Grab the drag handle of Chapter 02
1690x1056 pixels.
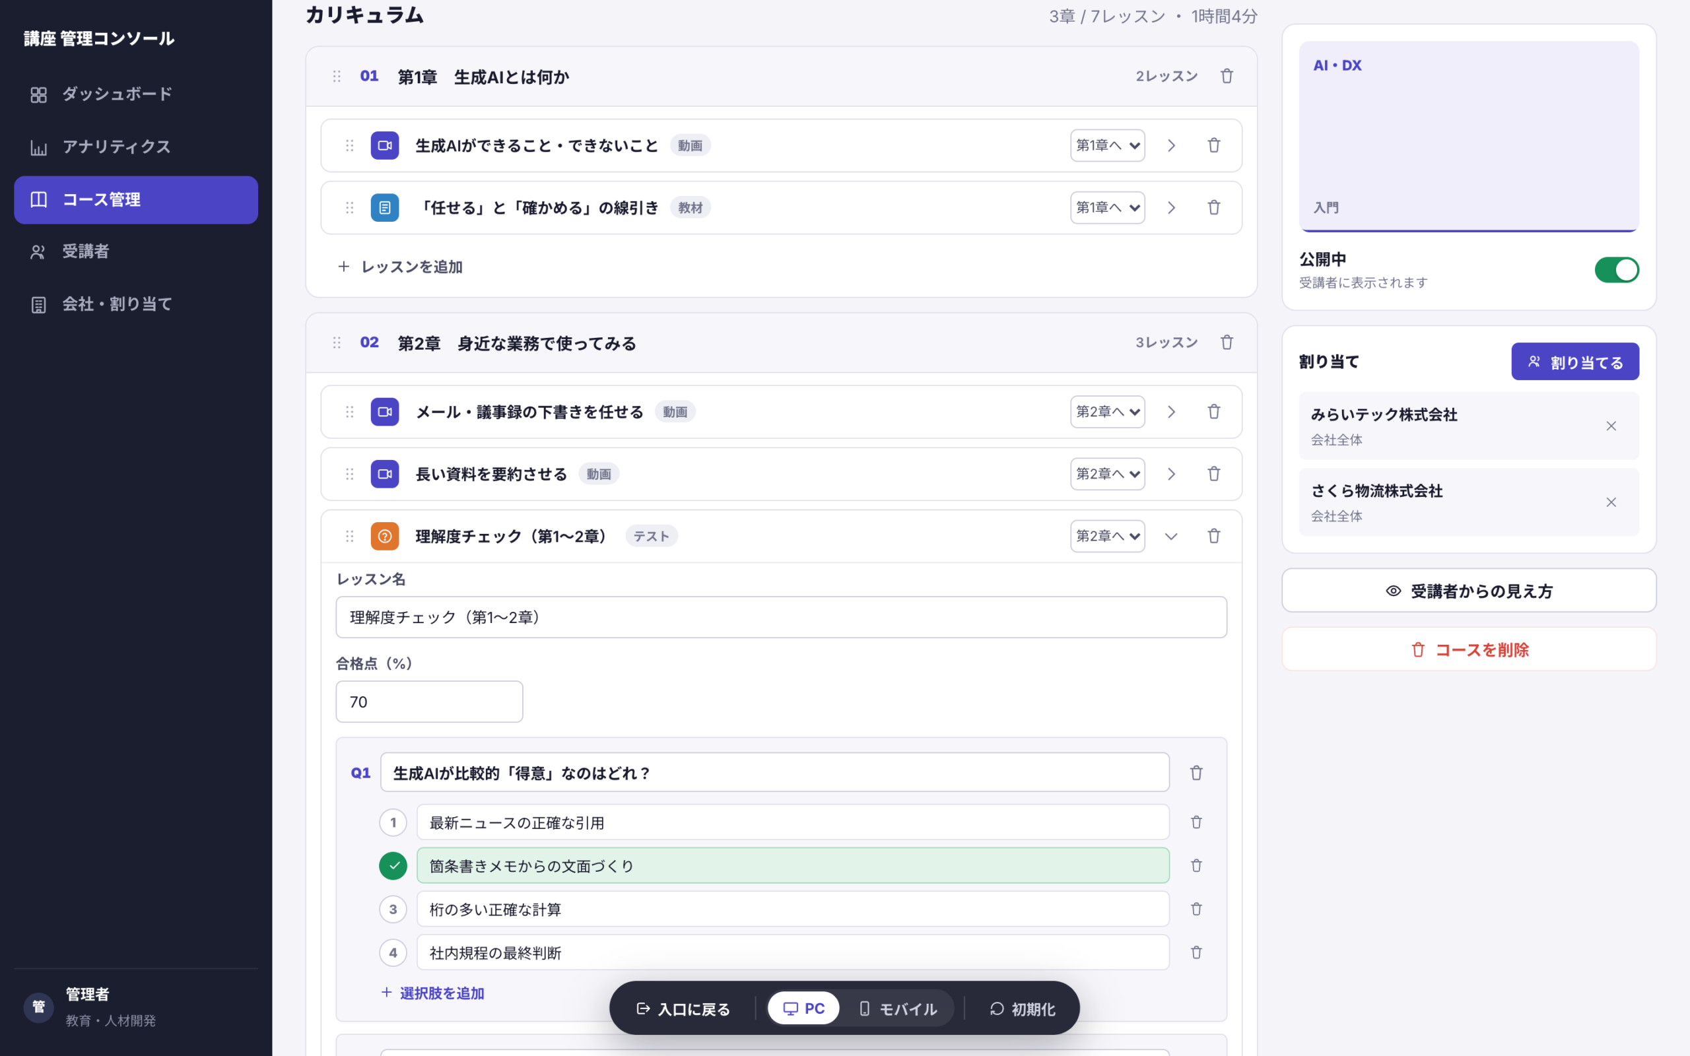coord(337,343)
